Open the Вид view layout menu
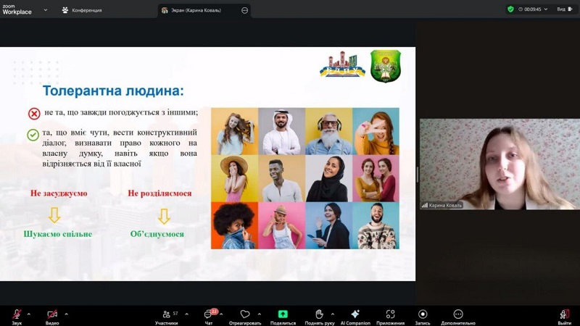This screenshot has height=326, width=580. click(563, 9)
